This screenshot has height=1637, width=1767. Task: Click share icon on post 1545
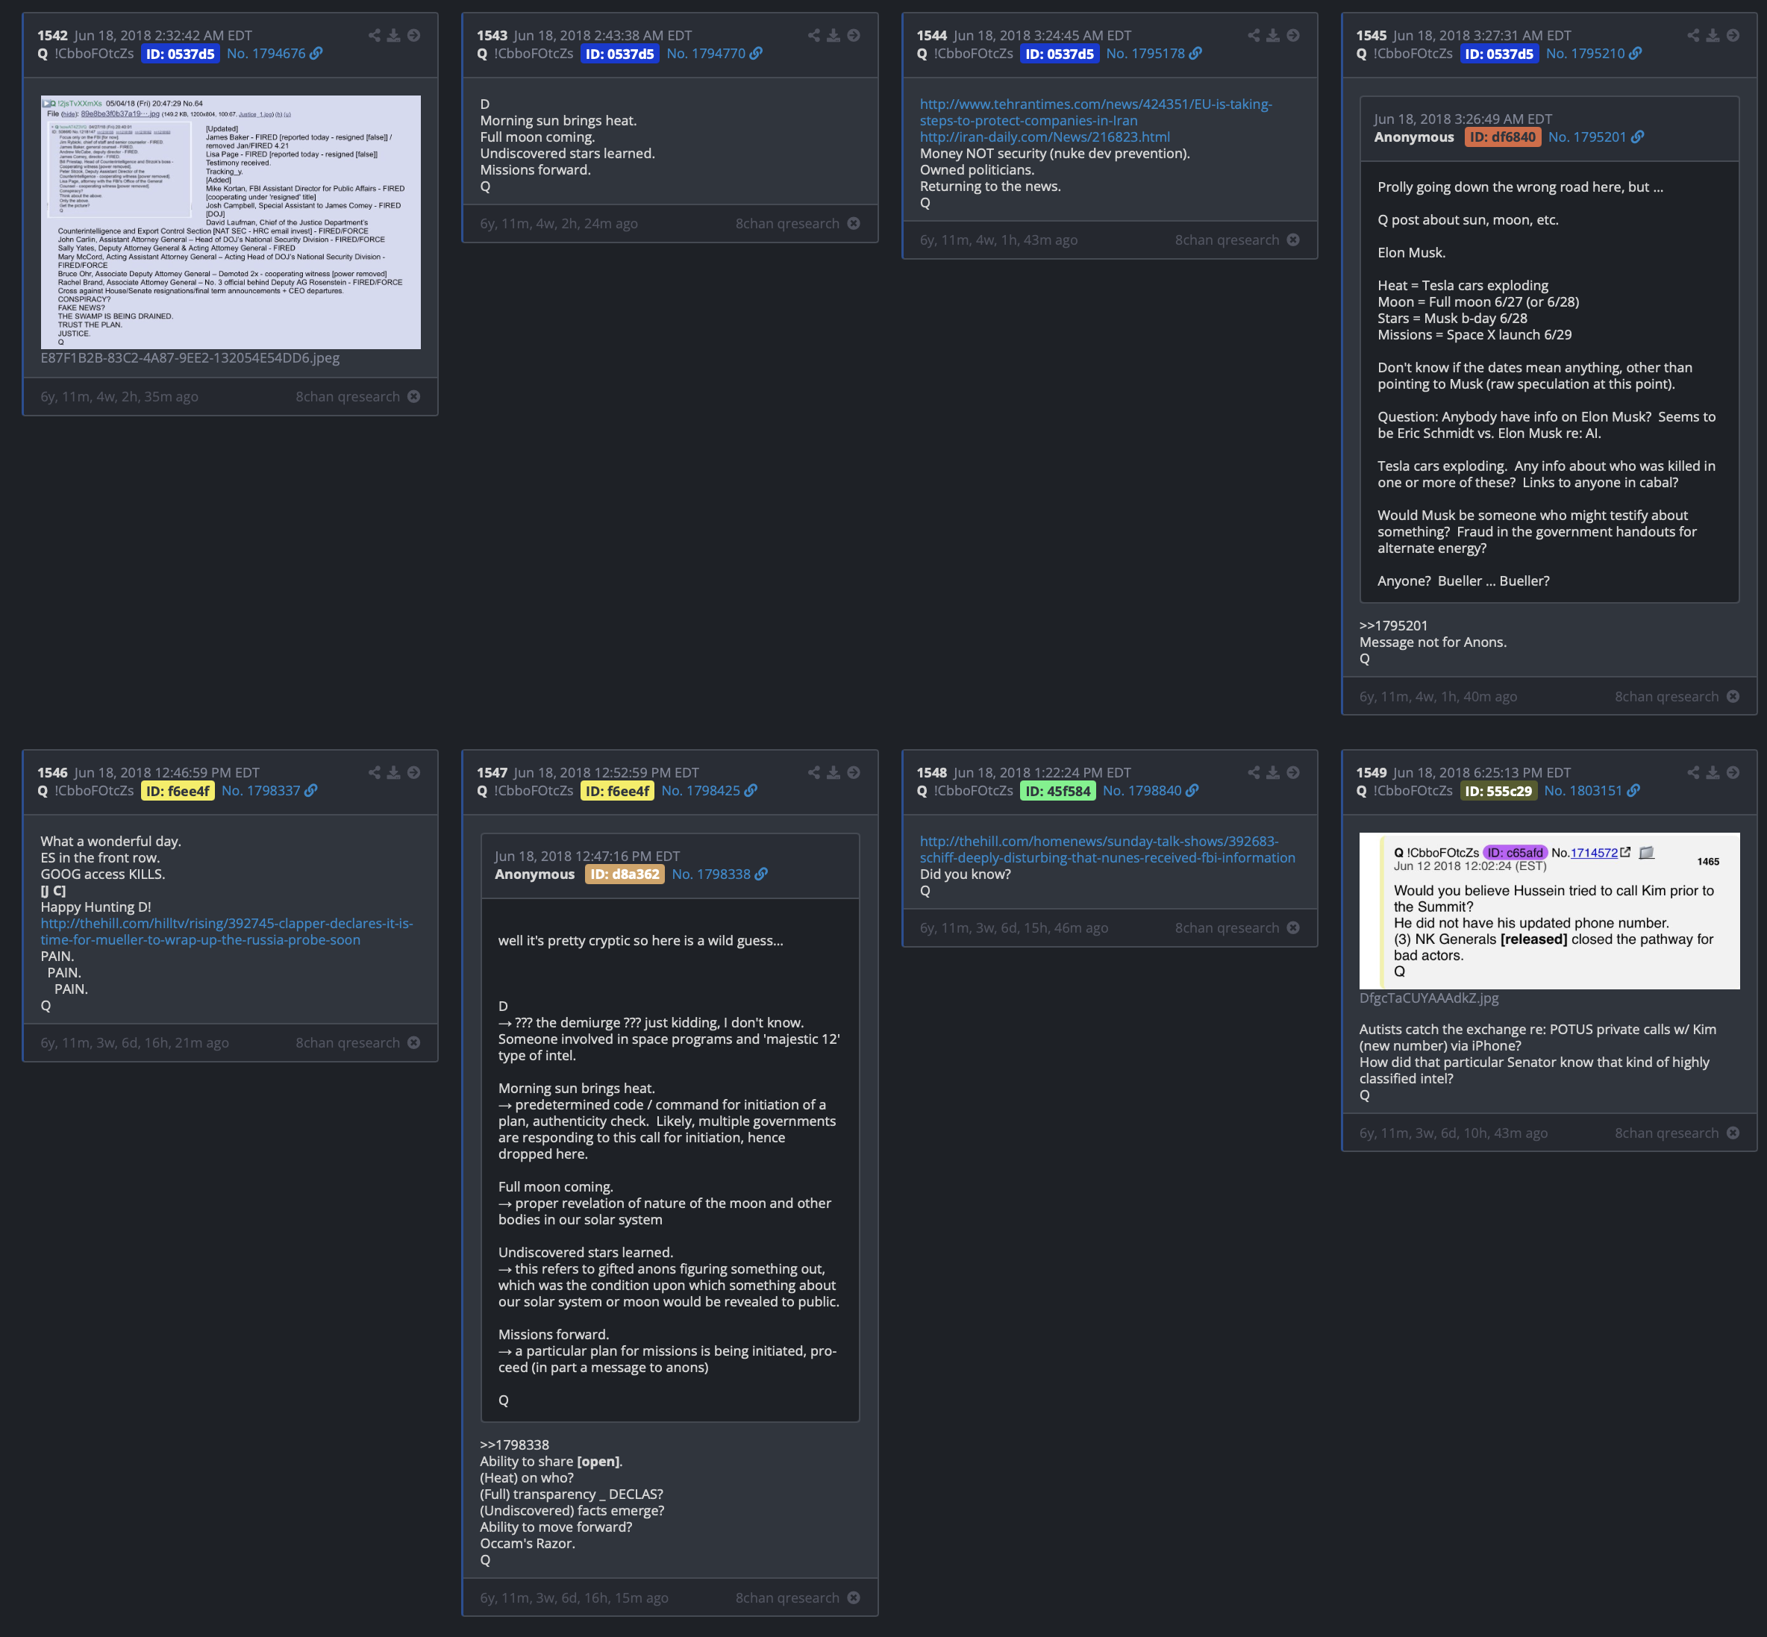1693,35
